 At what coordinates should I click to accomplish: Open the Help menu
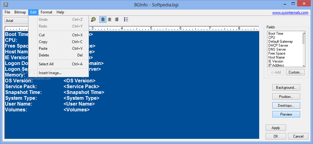pyautogui.click(x=60, y=12)
